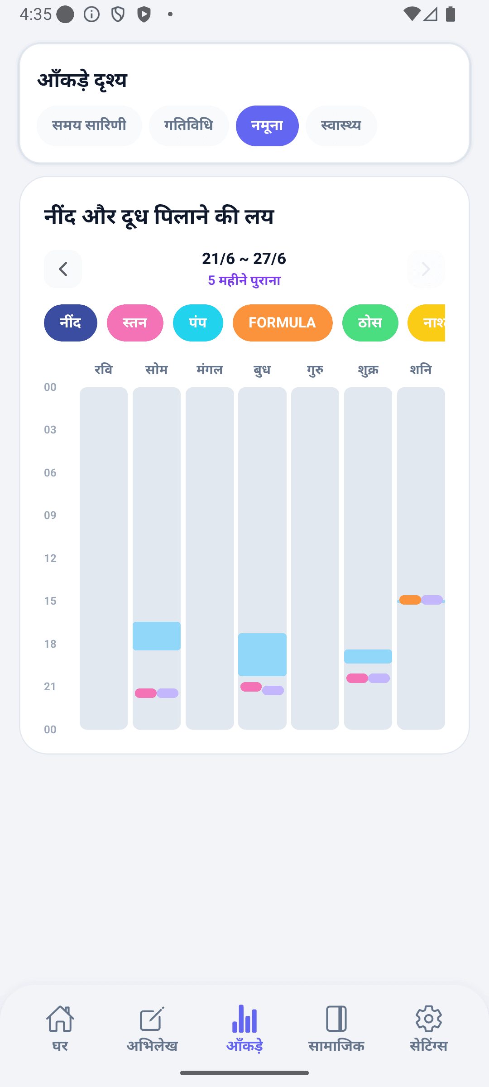Select the स्वास्थ्य view tab
The image size is (489, 1087).
coord(341,126)
